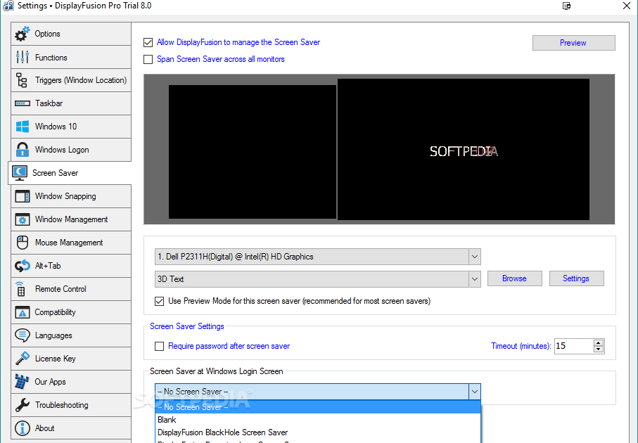Toggle Allow DisplayFusion to manage Screen Saver
The image size is (638, 443).
148,42
